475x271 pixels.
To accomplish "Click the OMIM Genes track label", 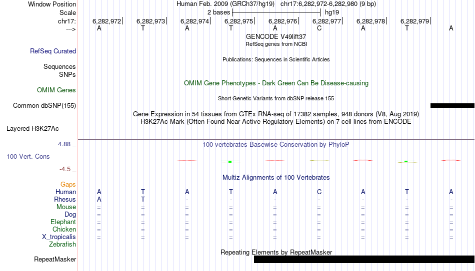I will [56, 90].
